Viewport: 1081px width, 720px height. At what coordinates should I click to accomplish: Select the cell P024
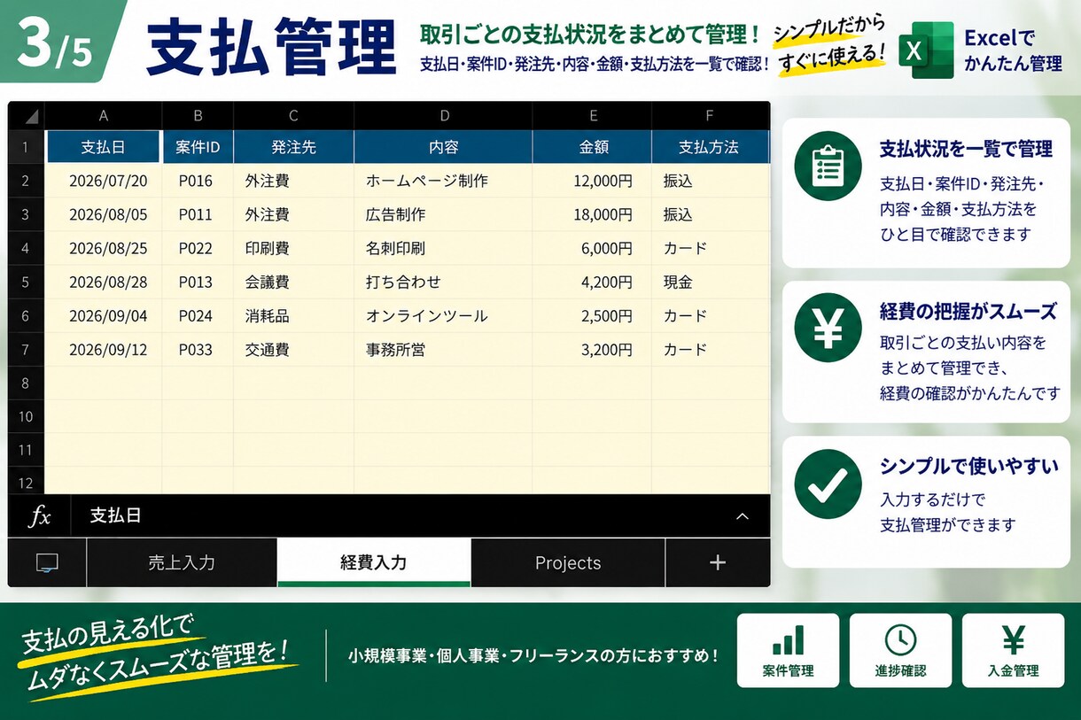click(198, 315)
